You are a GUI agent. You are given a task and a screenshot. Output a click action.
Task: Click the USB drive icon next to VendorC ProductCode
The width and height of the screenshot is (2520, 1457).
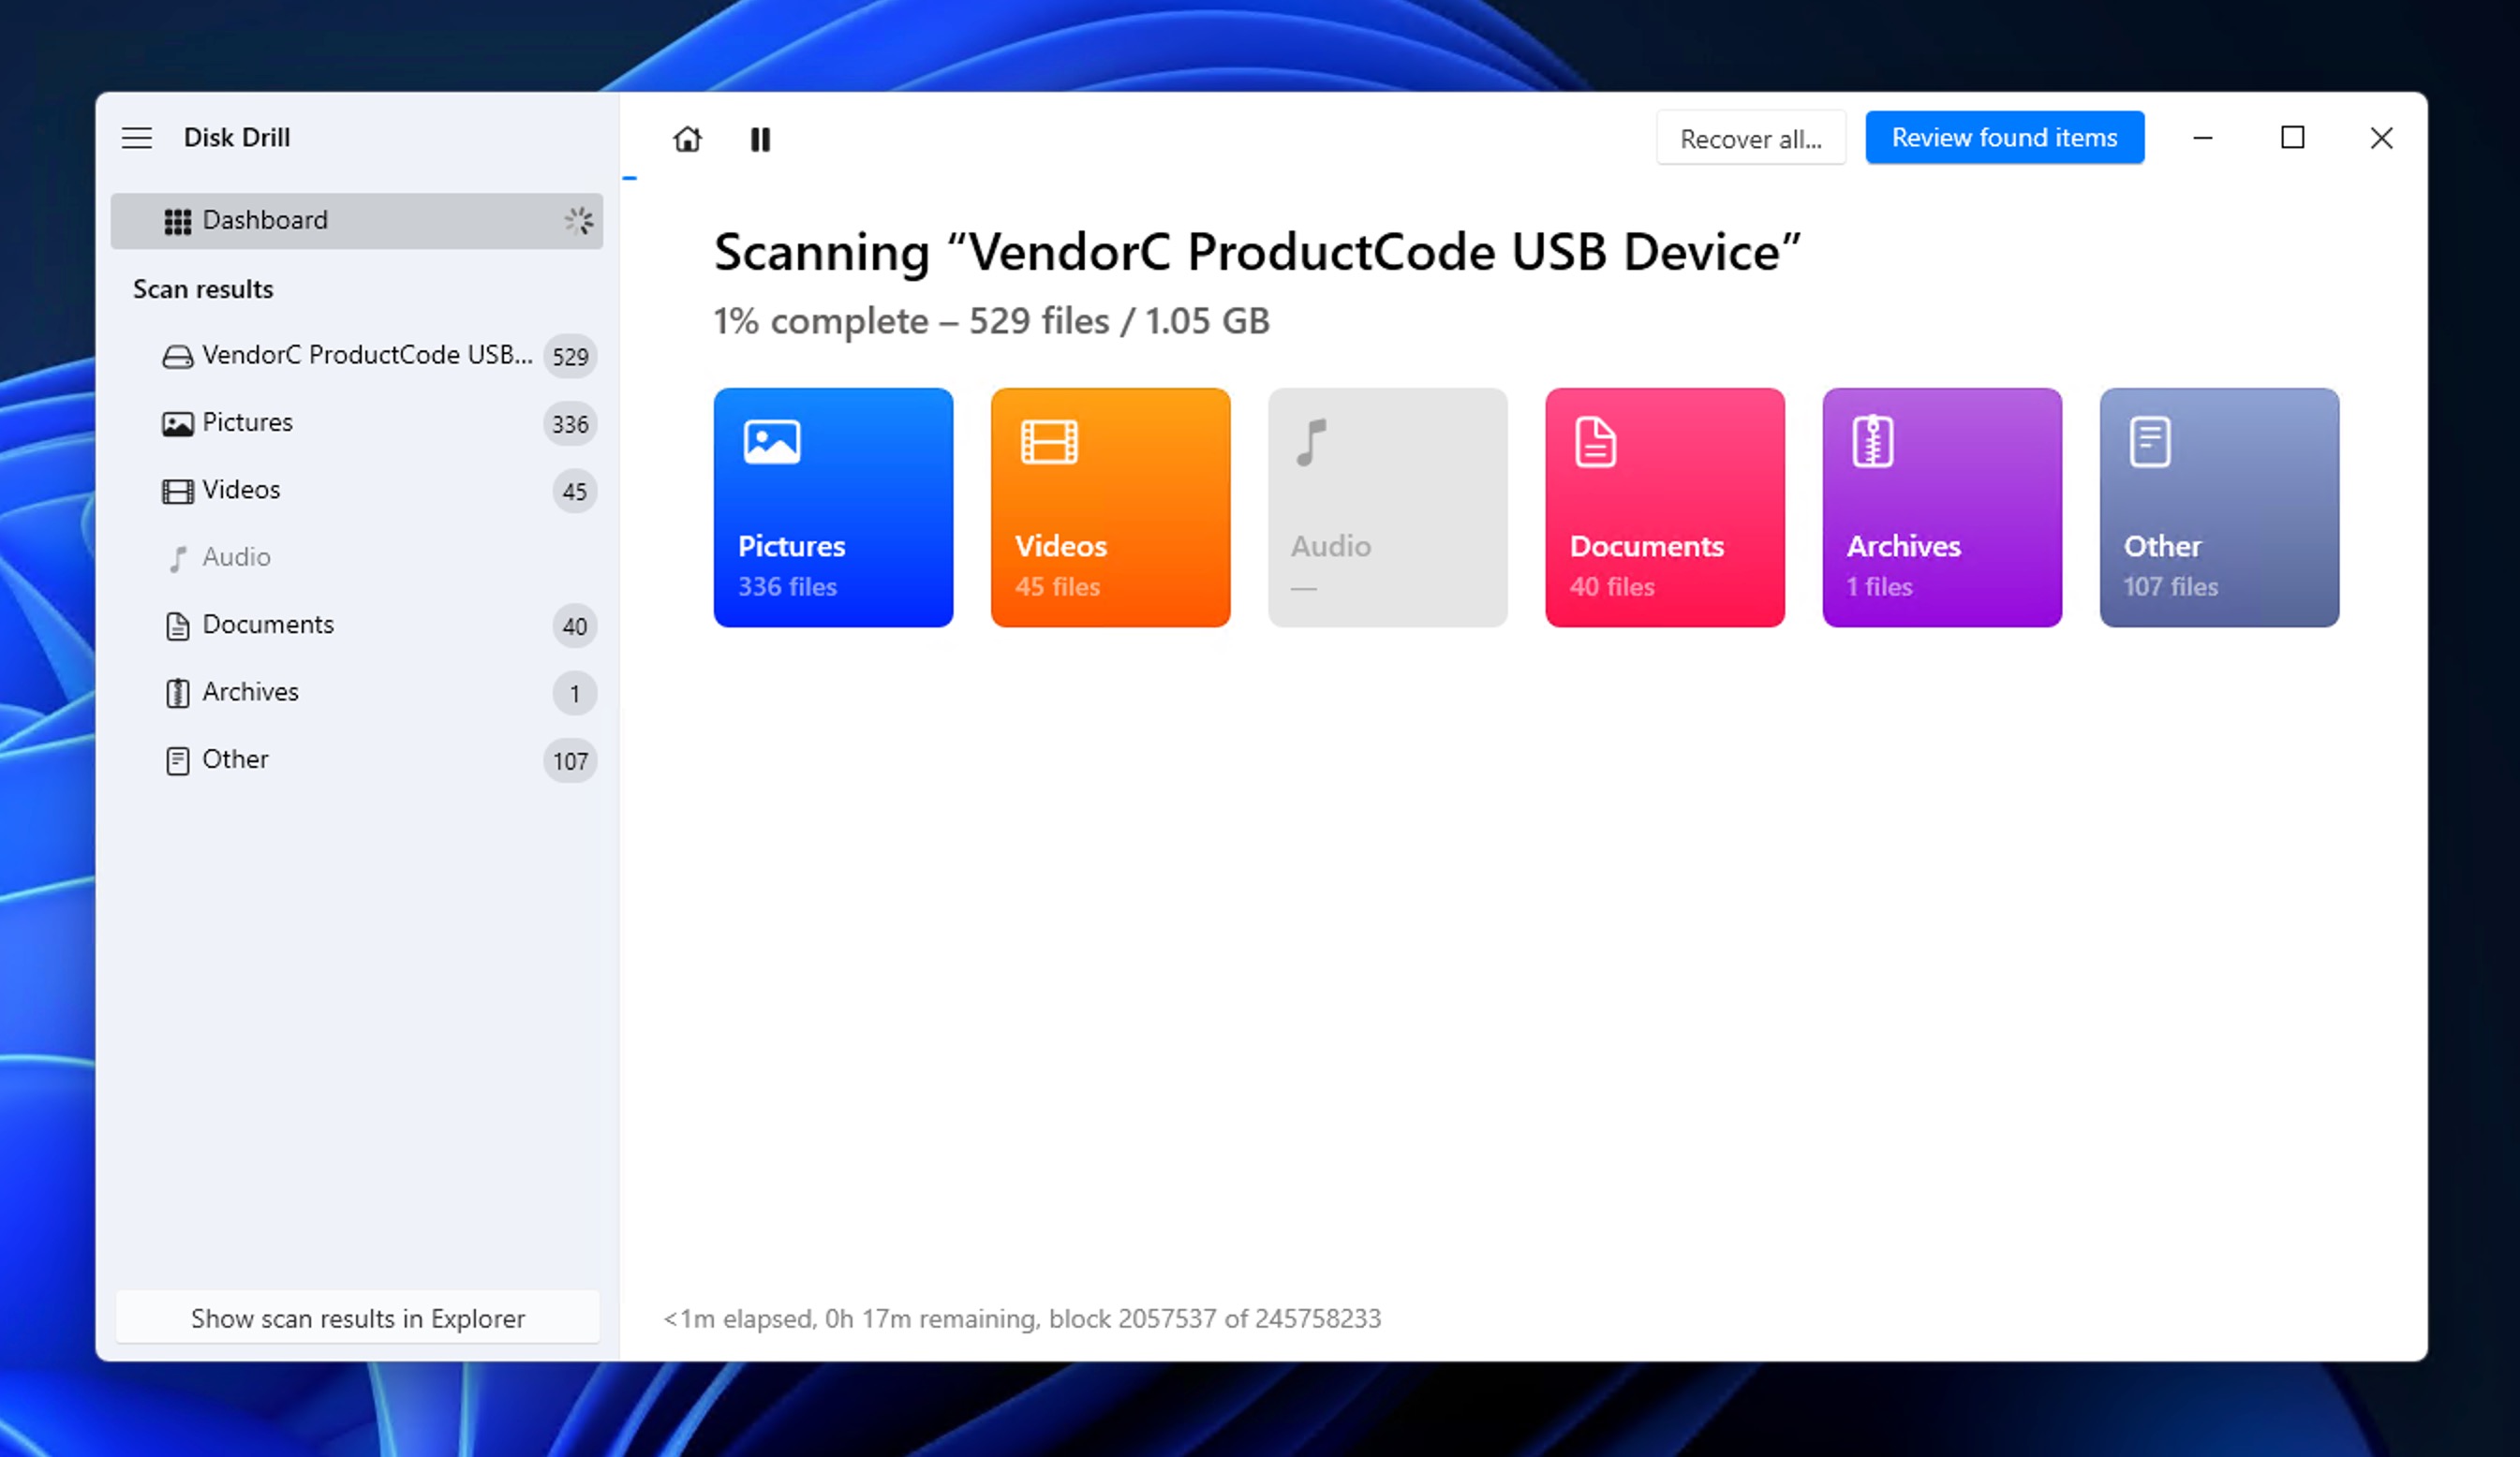[x=177, y=355]
